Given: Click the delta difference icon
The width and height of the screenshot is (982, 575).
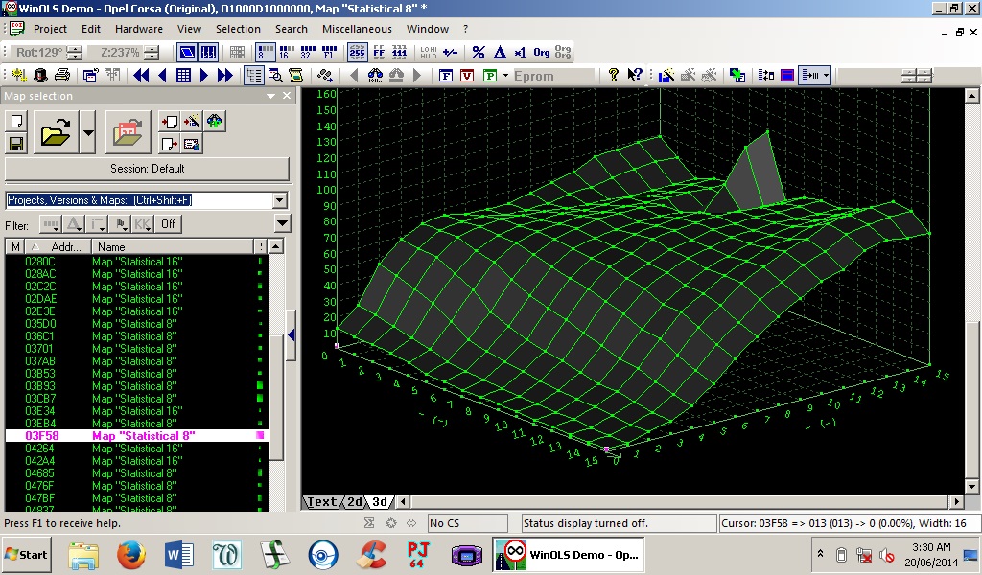Looking at the screenshot, I should pos(500,53).
